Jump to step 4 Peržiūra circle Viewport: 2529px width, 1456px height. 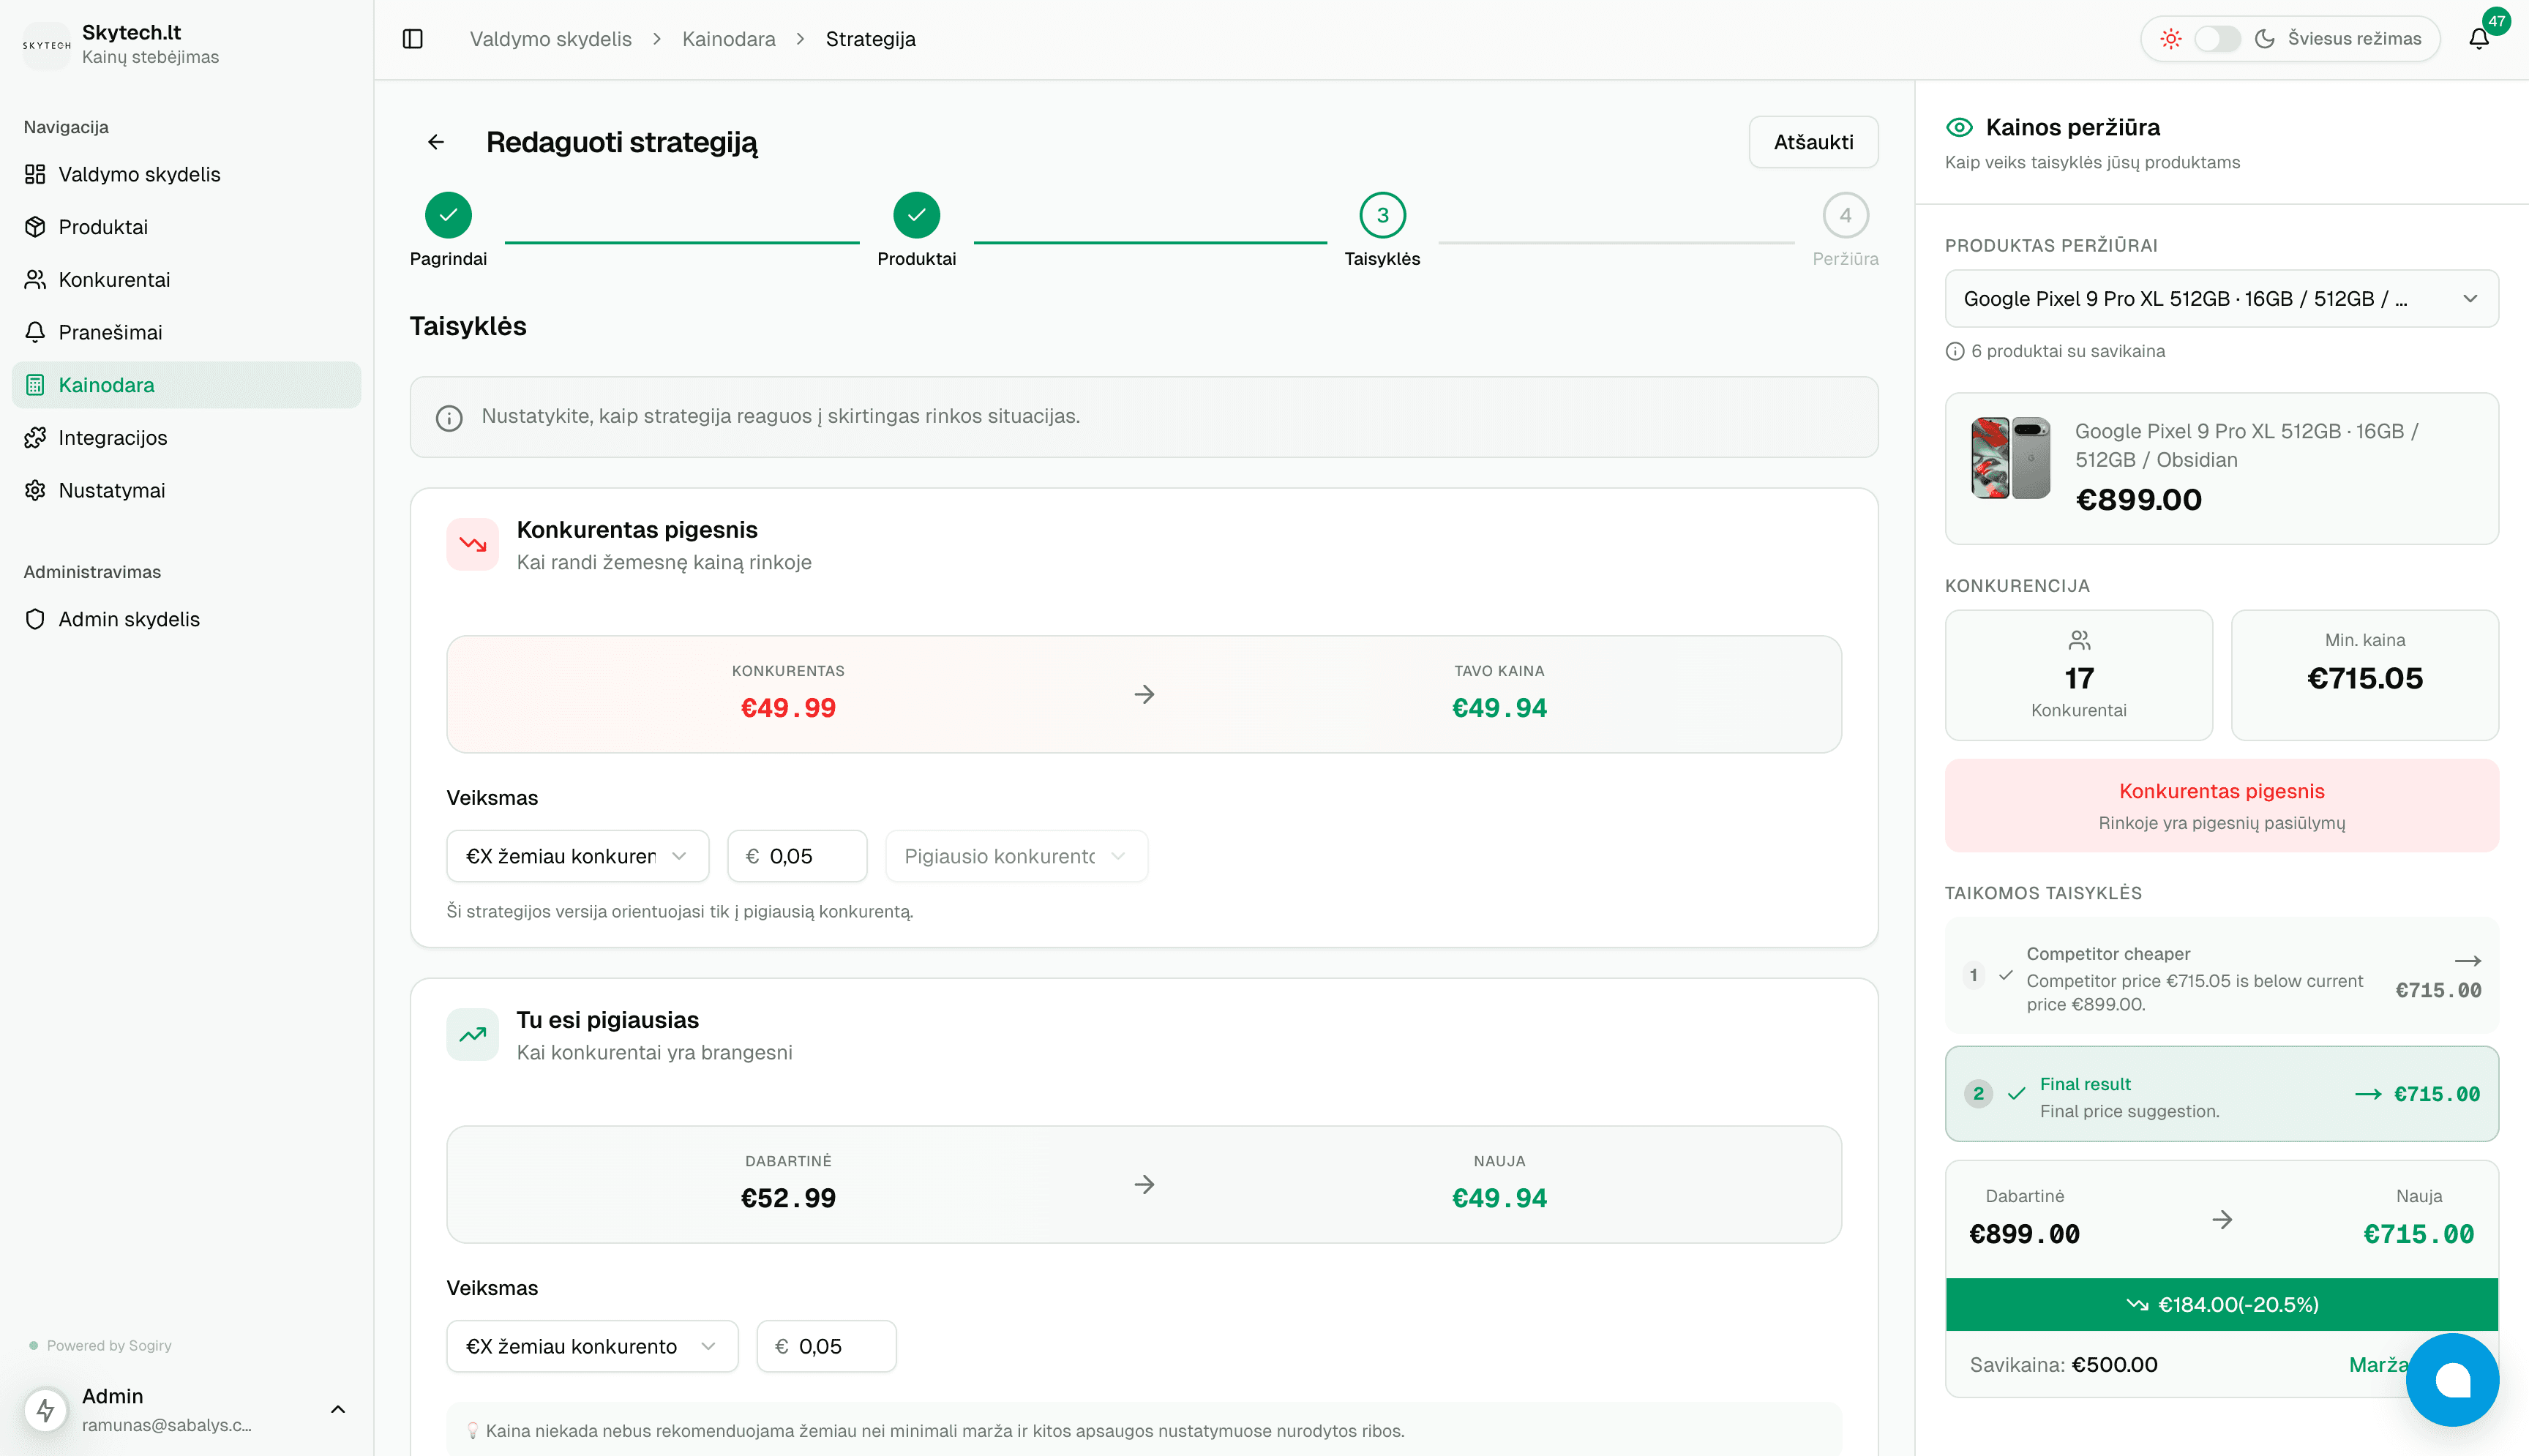[x=1845, y=215]
